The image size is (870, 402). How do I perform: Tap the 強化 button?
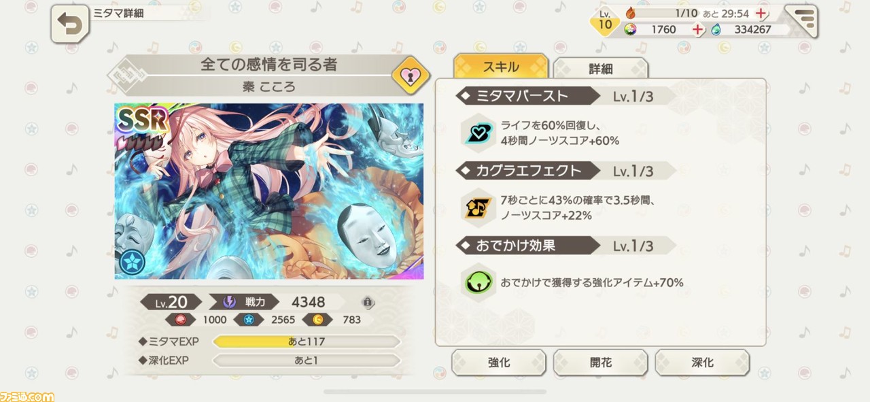pyautogui.click(x=499, y=363)
